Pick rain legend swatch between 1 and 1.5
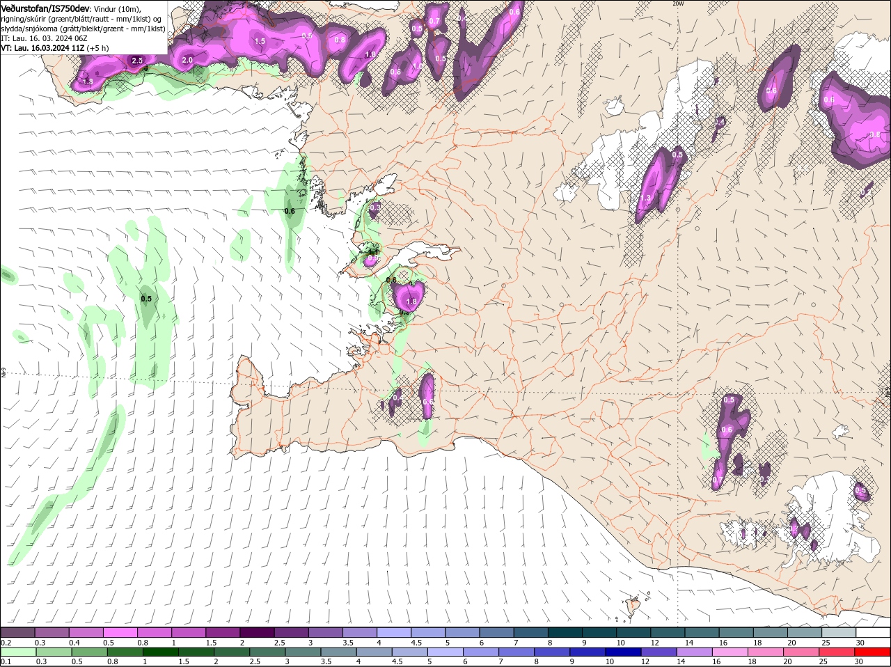 coord(161,652)
